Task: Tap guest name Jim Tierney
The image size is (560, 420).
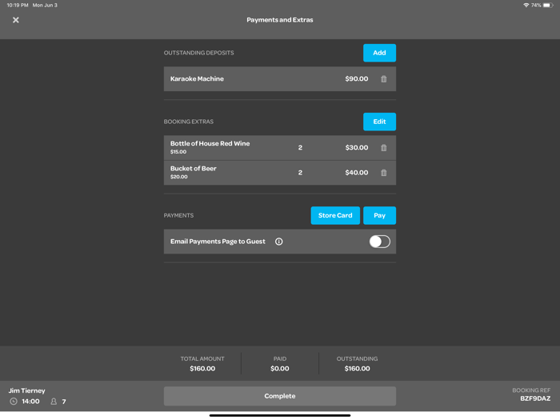Action: [26, 390]
